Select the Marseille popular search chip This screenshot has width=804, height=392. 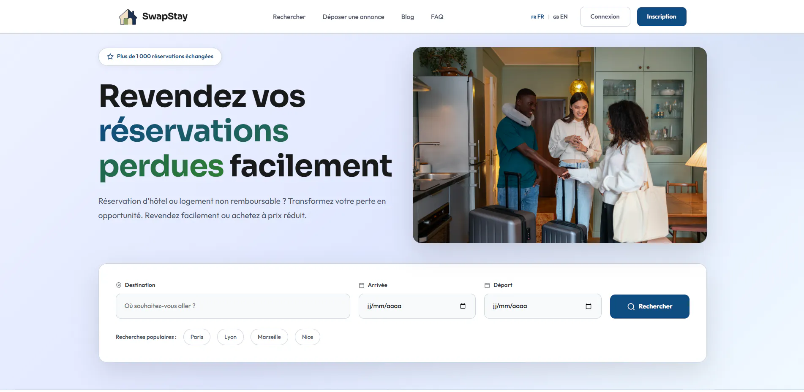click(269, 337)
